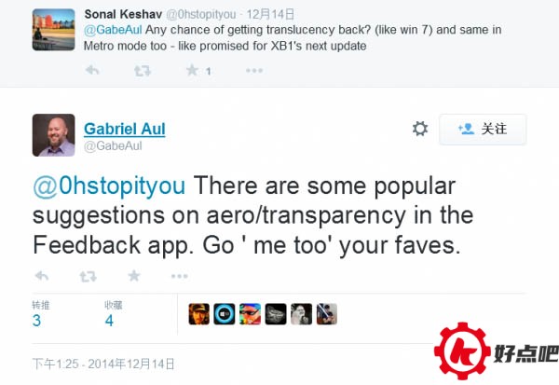The image size is (559, 385).
Task: View Sonal Keshav's profile picture
Action: pyautogui.click(x=53, y=30)
